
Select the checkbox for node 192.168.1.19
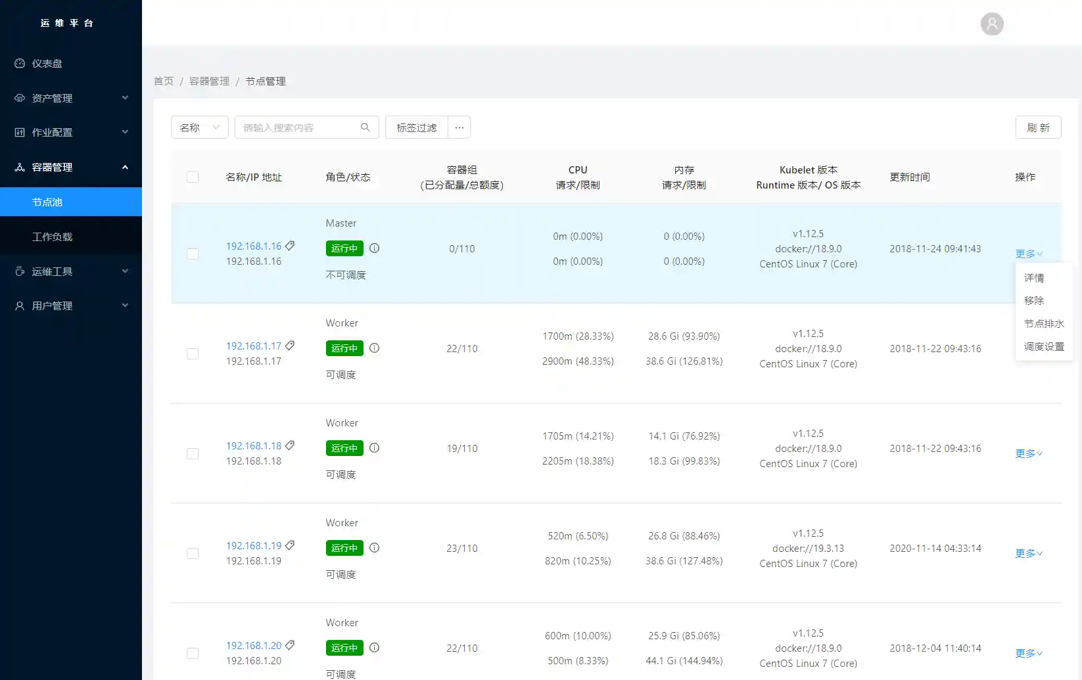tap(193, 554)
